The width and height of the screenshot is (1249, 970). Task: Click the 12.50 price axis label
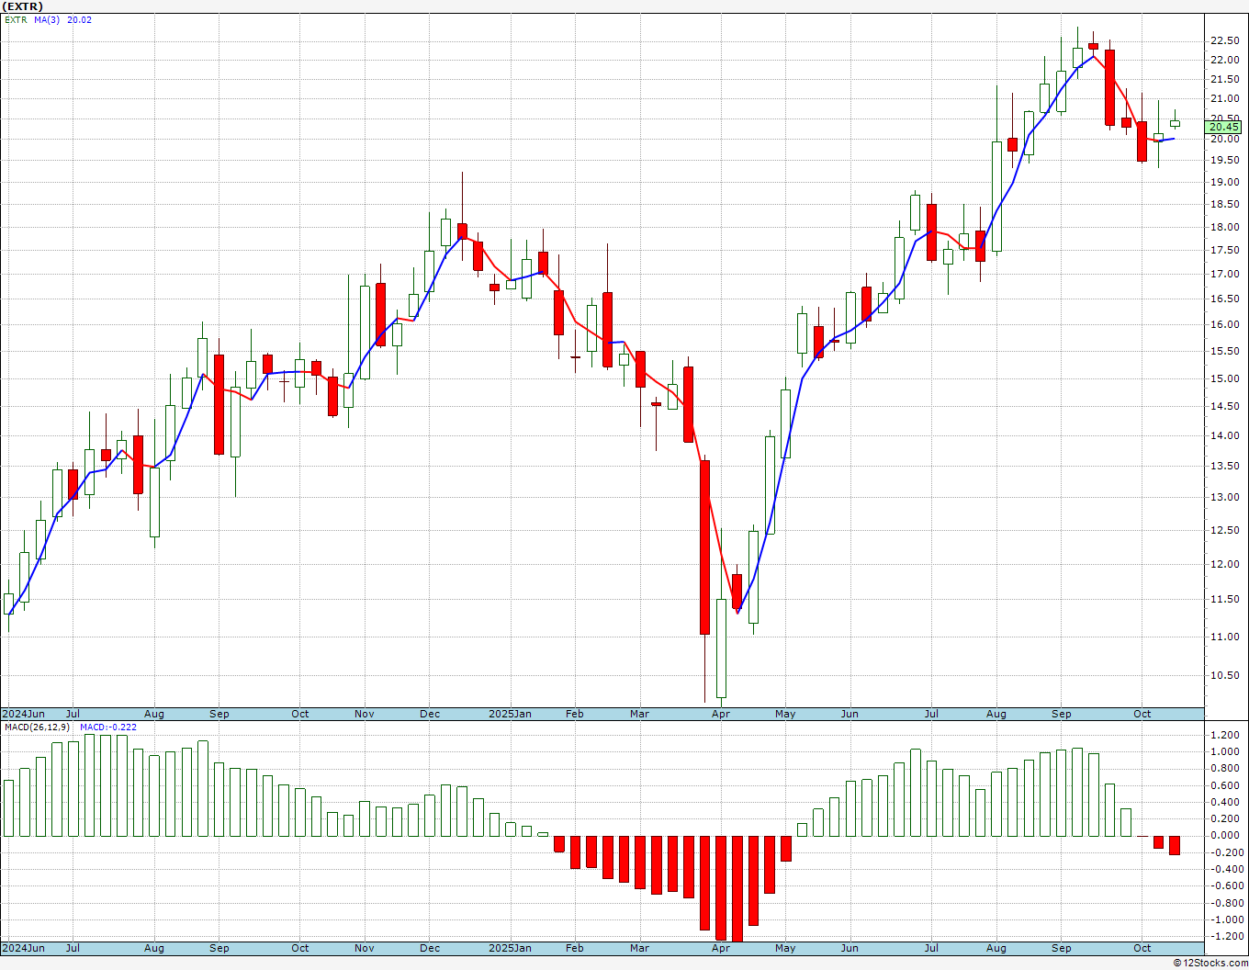tap(1224, 530)
